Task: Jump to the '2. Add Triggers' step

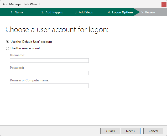Action: [52, 12]
